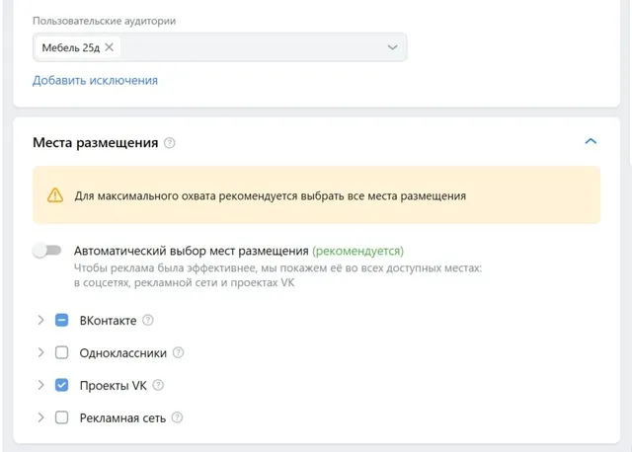The image size is (632, 452).
Task: Expand the Проекты VK placement list
Action: pos(40,385)
